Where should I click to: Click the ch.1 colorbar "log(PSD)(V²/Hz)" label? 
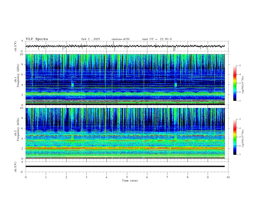(x=243, y=85)
